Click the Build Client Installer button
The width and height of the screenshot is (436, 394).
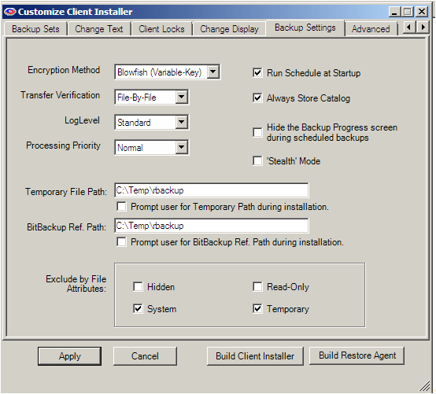point(255,356)
